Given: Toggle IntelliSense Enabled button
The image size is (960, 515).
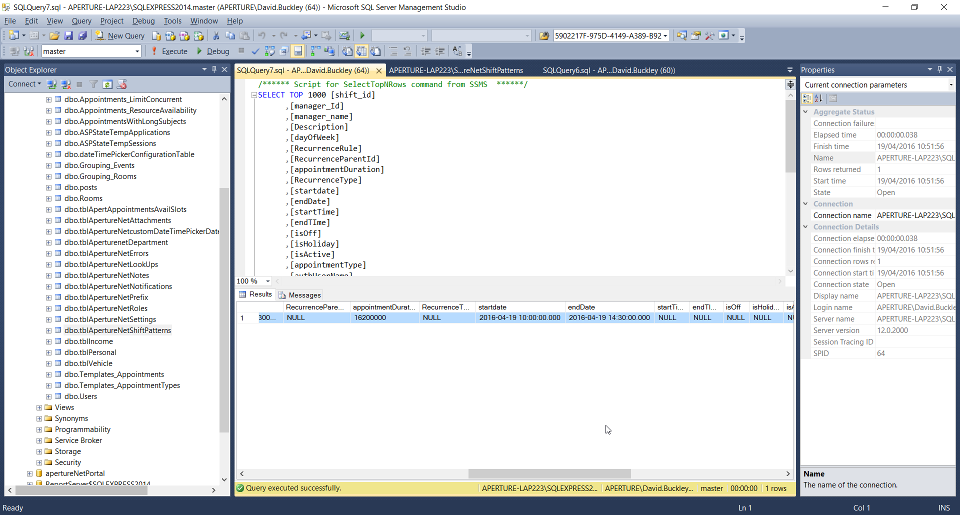Looking at the screenshot, I should [298, 51].
